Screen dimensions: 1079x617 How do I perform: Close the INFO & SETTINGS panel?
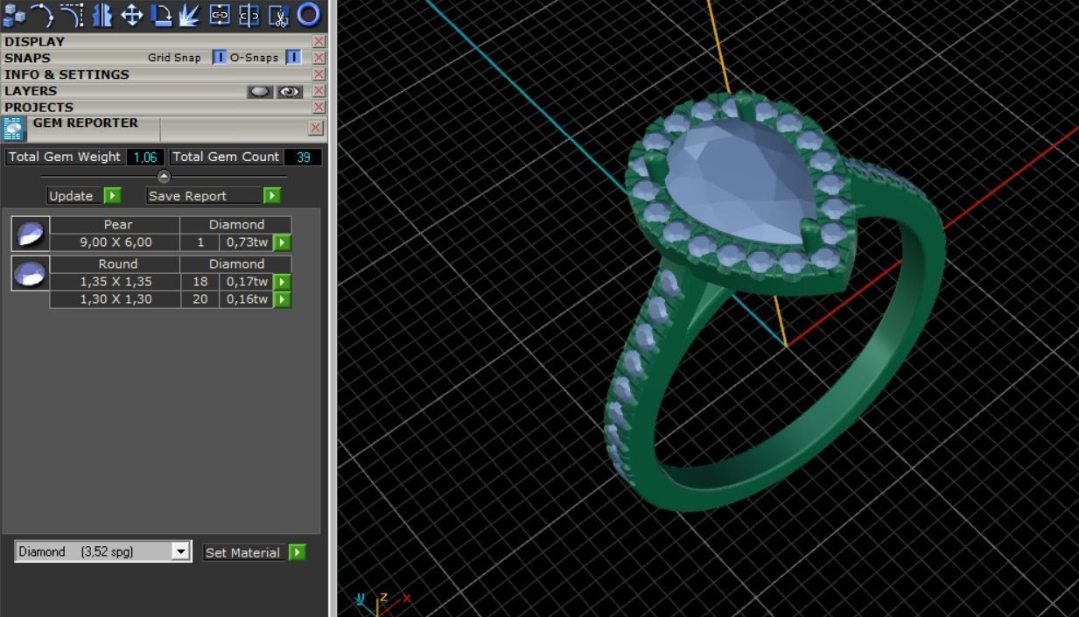click(x=319, y=74)
